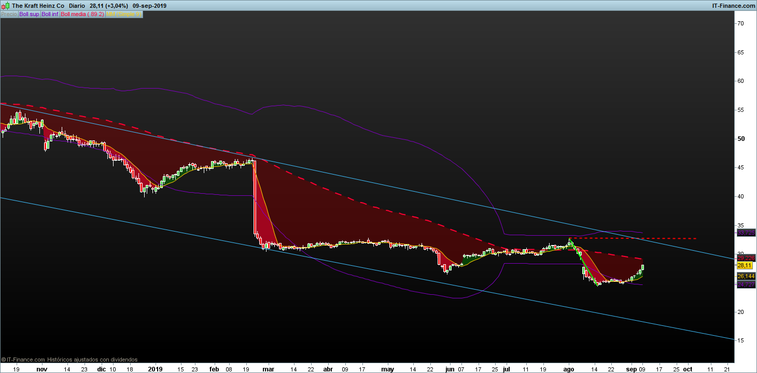Click the purple 33,725 upper band price tag
The width and height of the screenshot is (757, 373).
(746, 233)
